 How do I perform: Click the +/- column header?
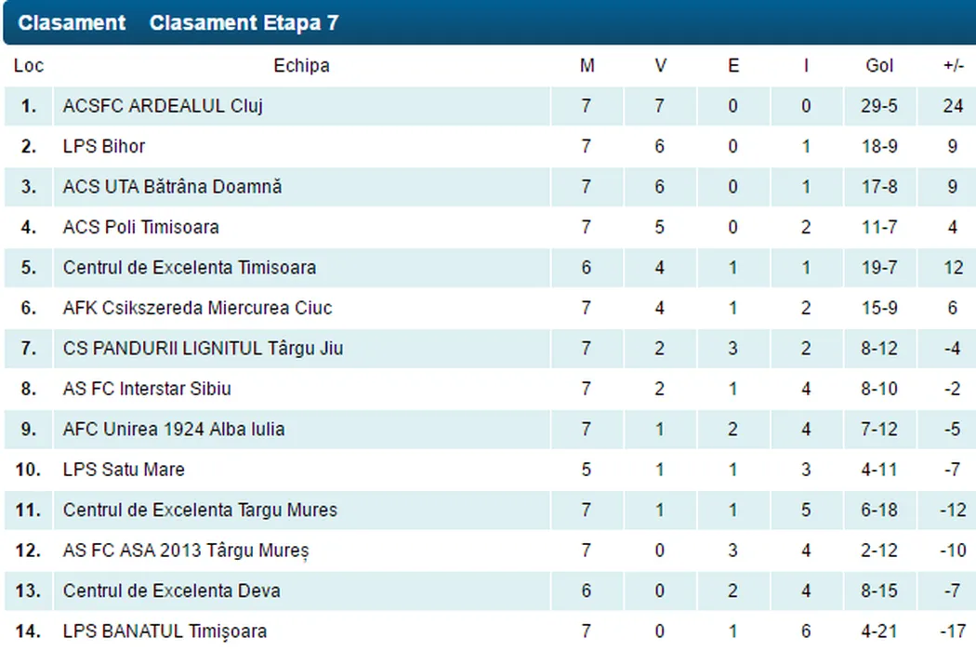click(x=953, y=65)
